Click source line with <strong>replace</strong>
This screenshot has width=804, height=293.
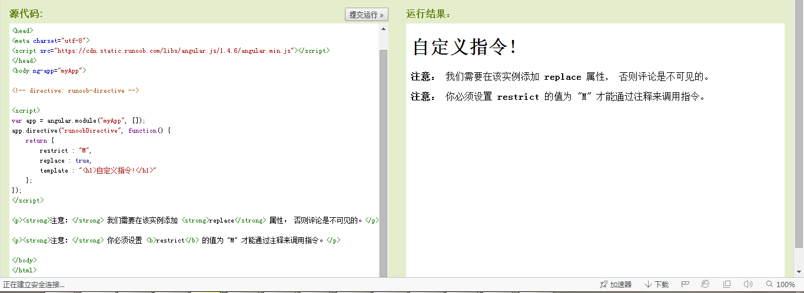pos(195,220)
